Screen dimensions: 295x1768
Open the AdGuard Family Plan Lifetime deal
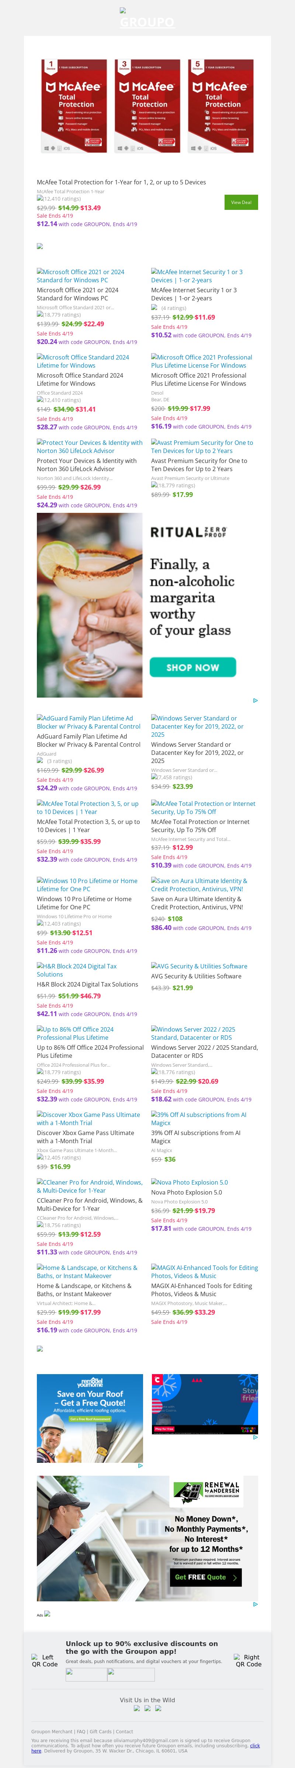pyautogui.click(x=88, y=722)
